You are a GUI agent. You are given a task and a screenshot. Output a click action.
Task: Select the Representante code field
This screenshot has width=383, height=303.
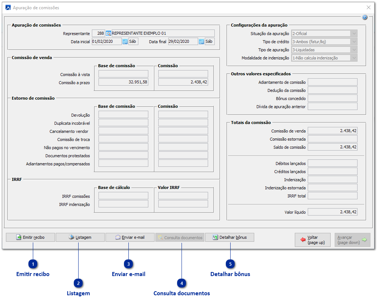(98, 34)
